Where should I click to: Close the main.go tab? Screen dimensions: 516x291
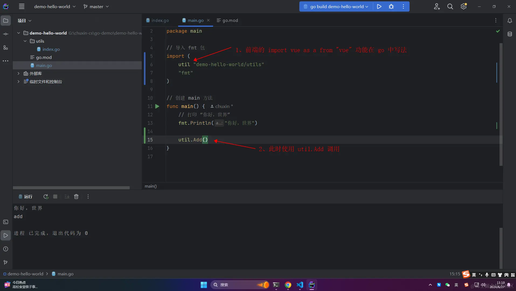208,21
